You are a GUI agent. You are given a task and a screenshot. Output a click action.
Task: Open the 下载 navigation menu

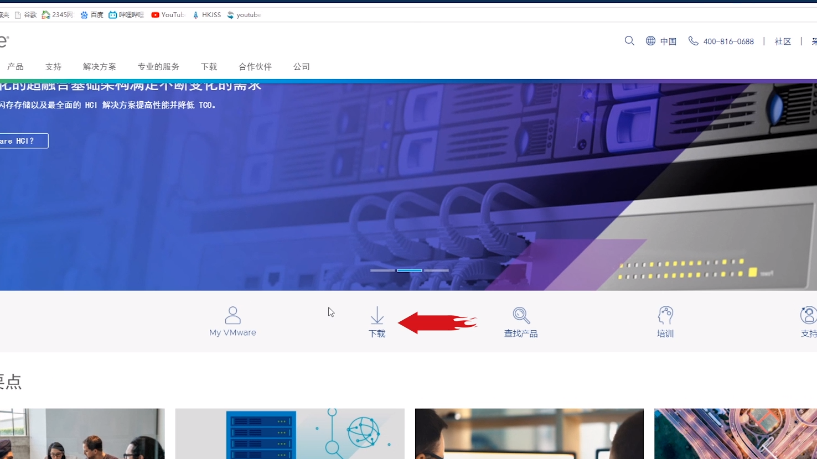pyautogui.click(x=209, y=67)
